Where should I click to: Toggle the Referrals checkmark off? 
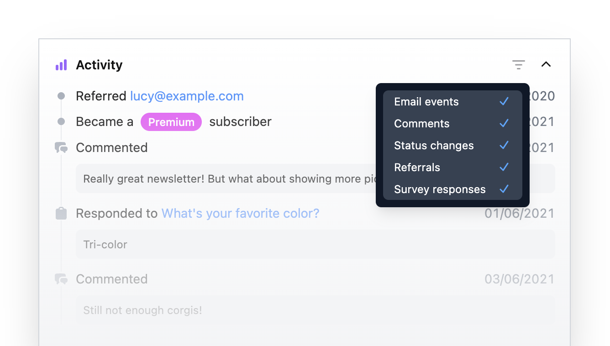click(504, 167)
